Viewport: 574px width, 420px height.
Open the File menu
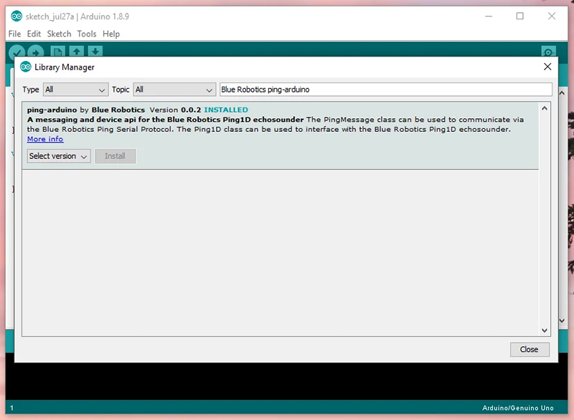[14, 34]
